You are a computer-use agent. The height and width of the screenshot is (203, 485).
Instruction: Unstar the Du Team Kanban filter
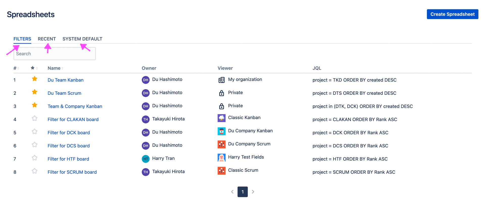[35, 79]
